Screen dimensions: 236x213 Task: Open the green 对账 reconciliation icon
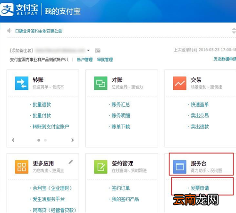(101, 83)
